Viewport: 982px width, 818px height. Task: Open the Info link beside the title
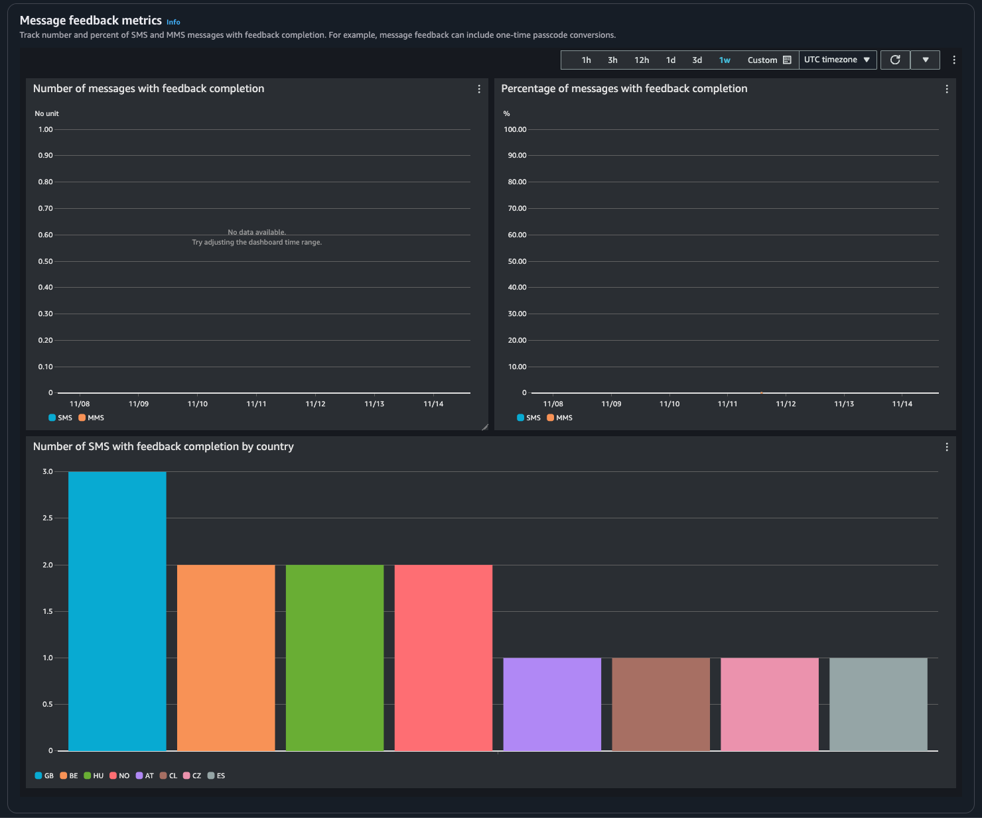pyautogui.click(x=173, y=23)
